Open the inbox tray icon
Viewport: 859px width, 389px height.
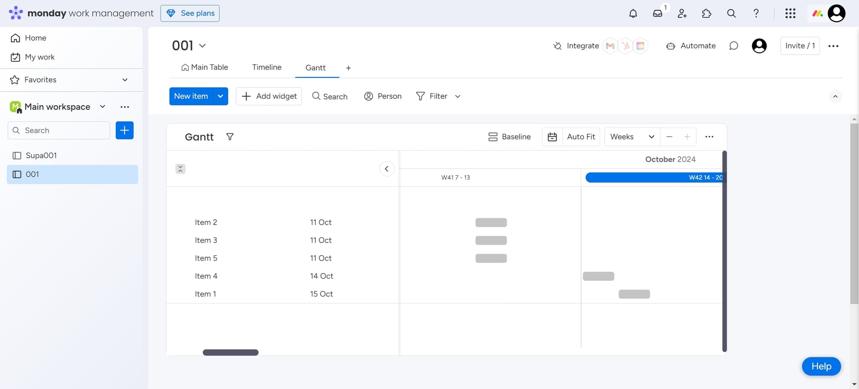[x=657, y=13]
